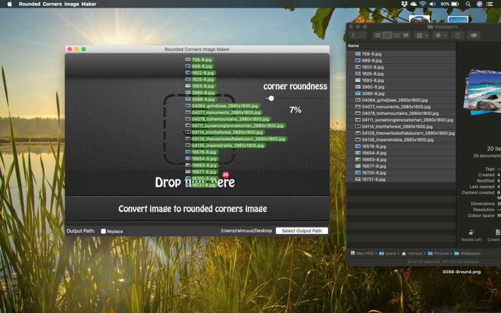This screenshot has width=501, height=313.
Task: Click Select Output Path button
Action: (x=302, y=231)
